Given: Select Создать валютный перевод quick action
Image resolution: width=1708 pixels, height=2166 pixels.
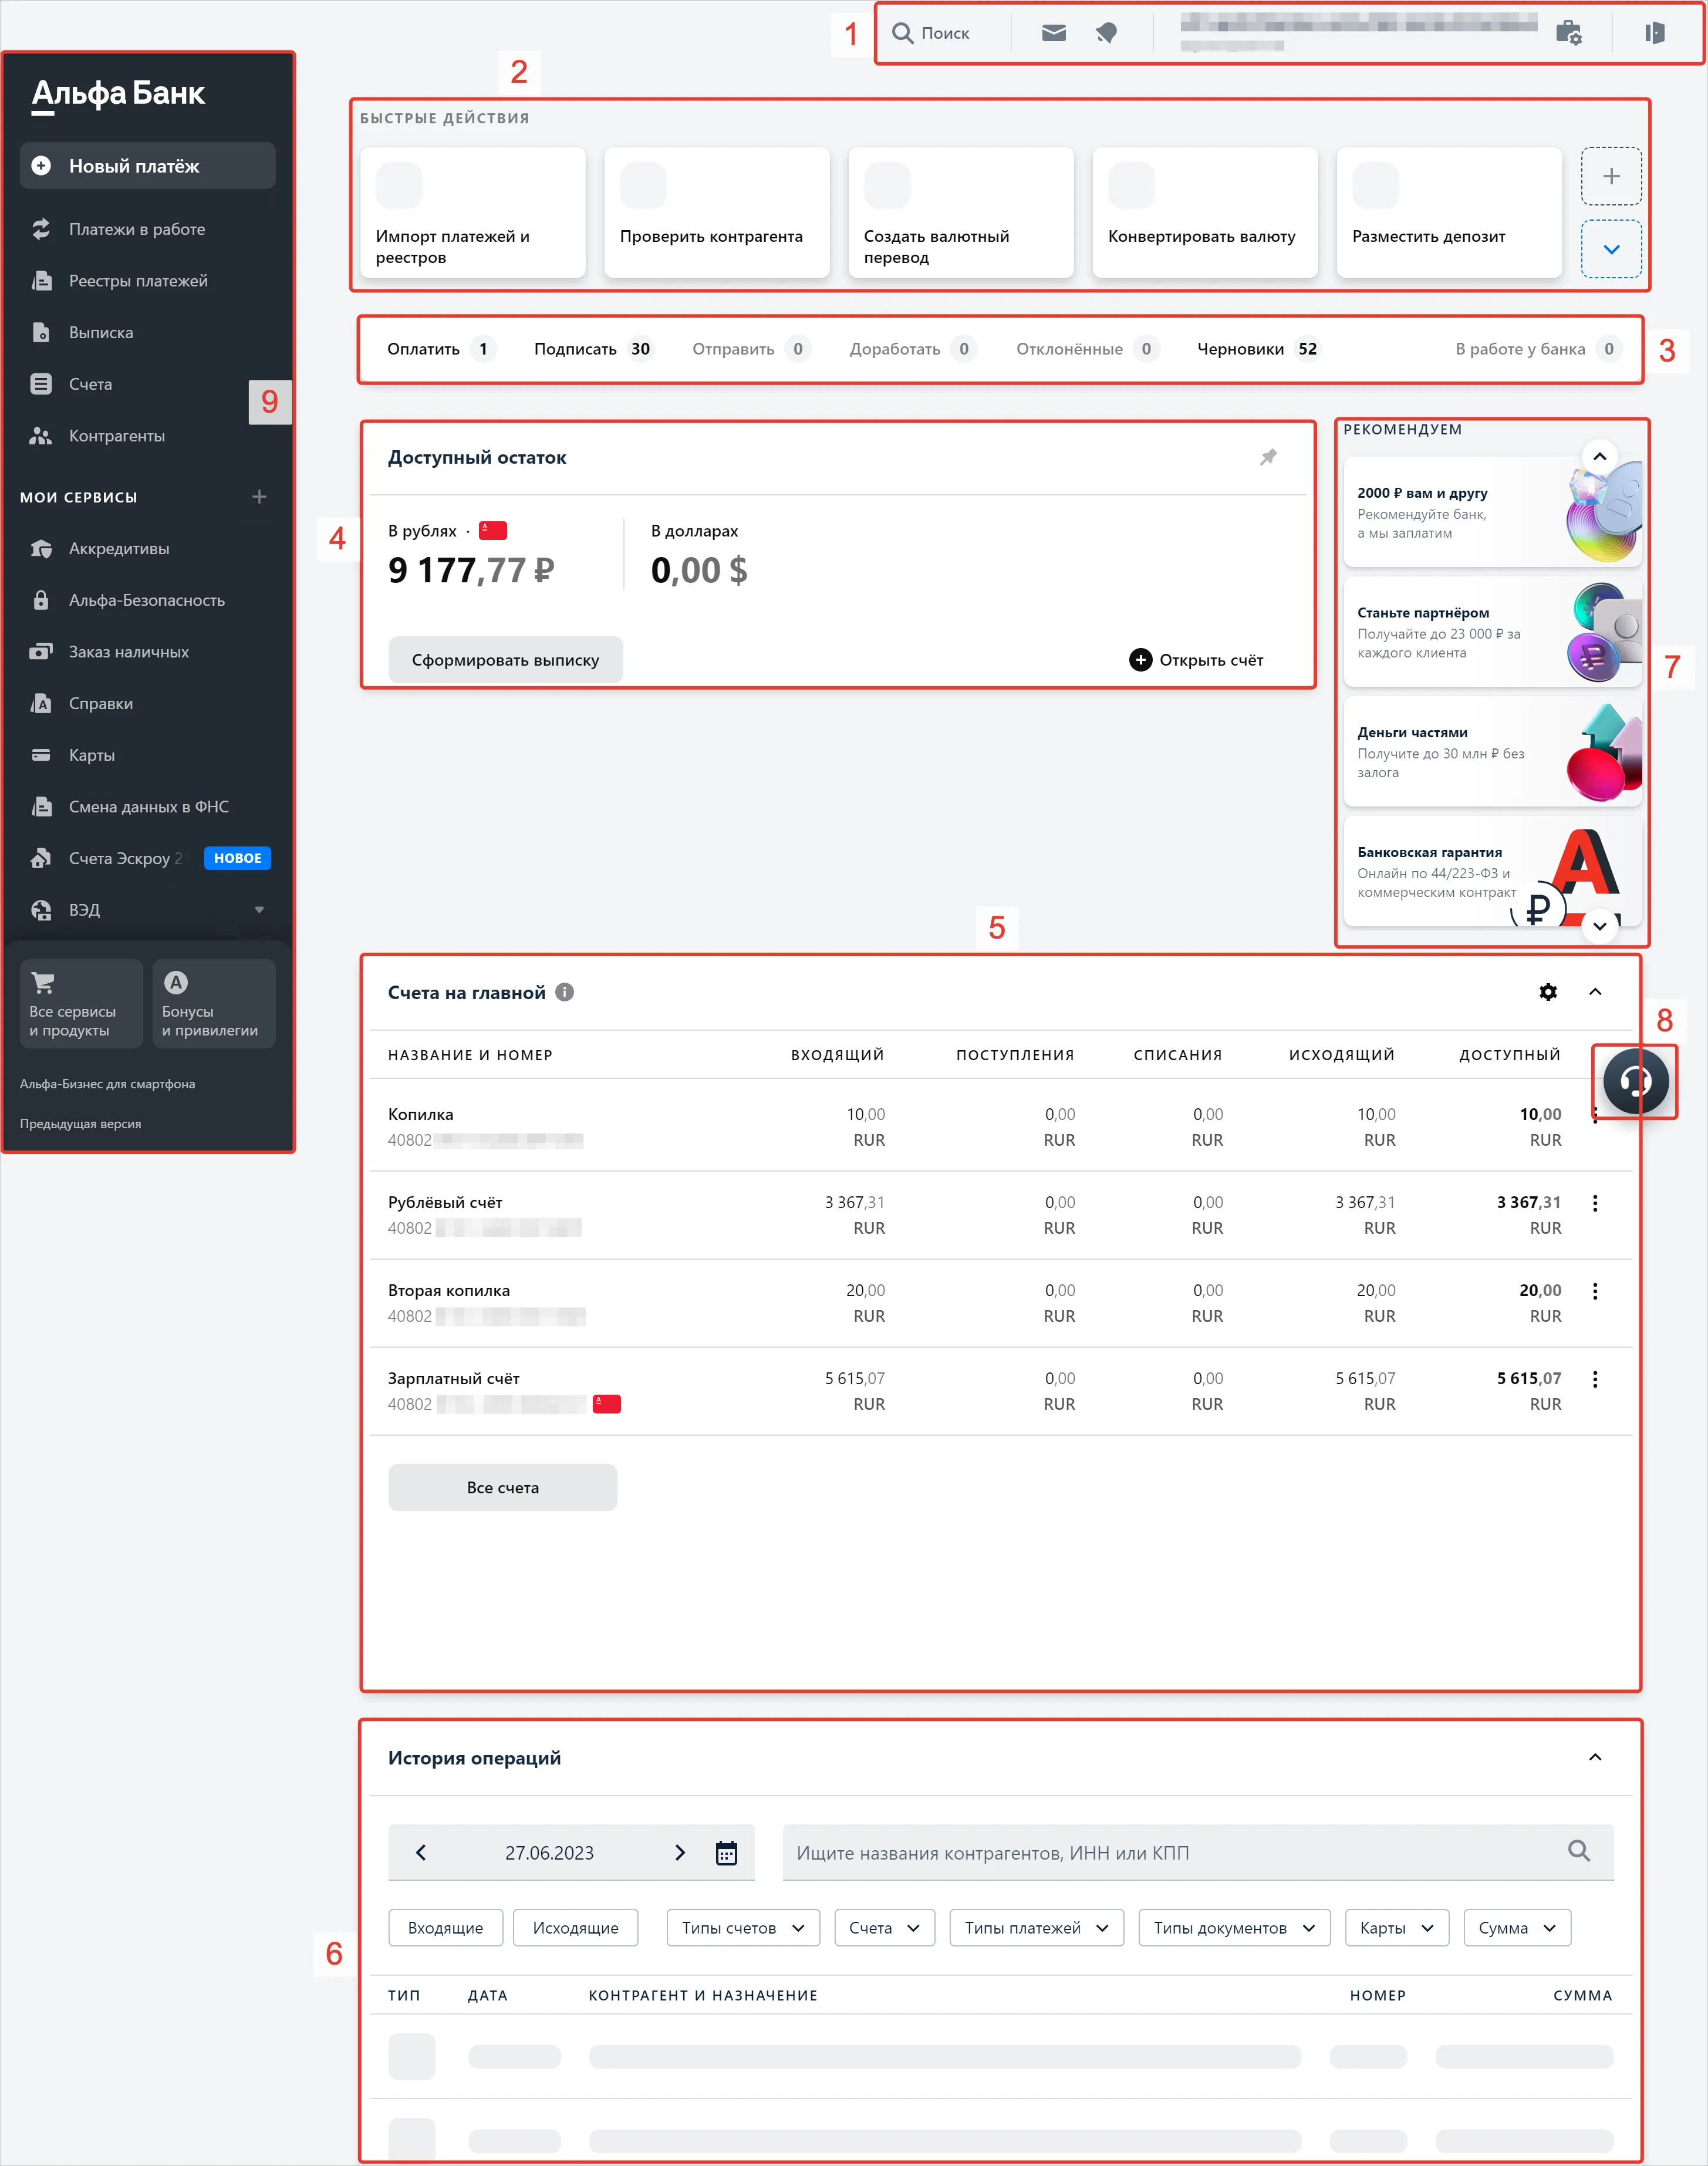Looking at the screenshot, I should click(x=961, y=212).
